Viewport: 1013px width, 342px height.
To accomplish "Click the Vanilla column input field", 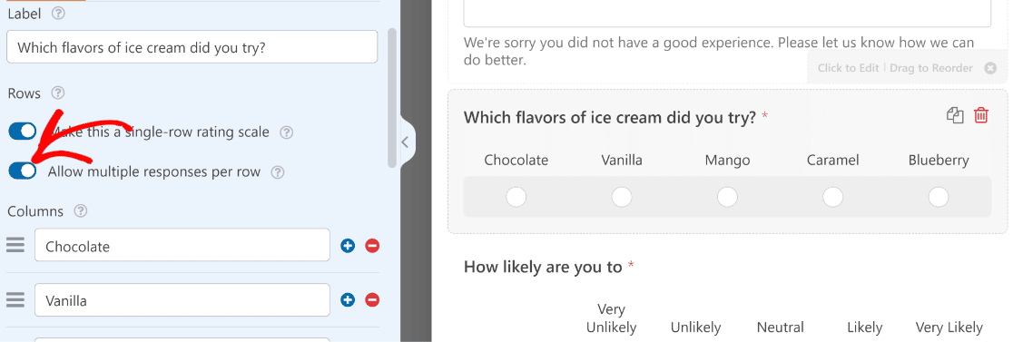I will pyautogui.click(x=182, y=299).
